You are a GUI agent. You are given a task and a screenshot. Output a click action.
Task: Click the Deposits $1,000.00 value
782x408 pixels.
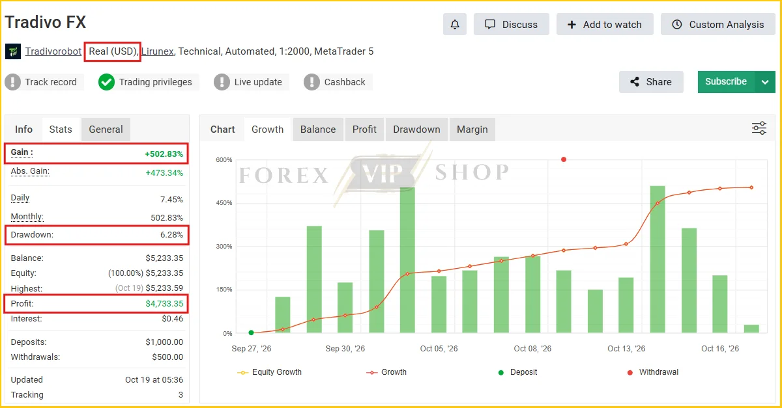pyautogui.click(x=164, y=342)
